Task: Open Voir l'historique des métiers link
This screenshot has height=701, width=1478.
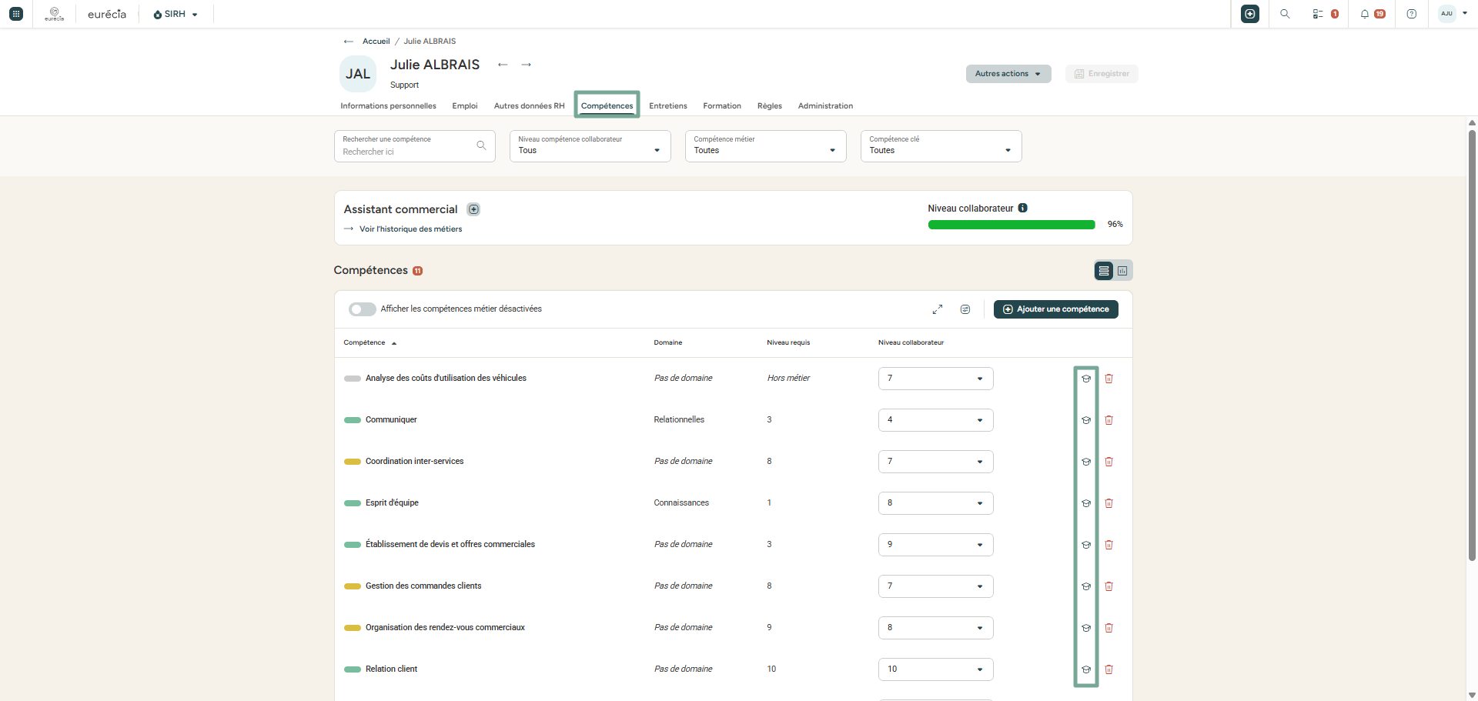Action: (x=411, y=229)
